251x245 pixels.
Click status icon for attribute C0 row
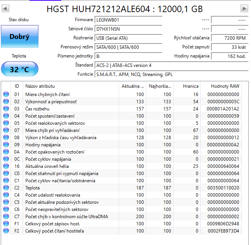(x=6, y=173)
